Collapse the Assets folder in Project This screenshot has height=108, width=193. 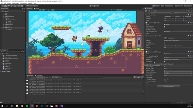pyautogui.click(x=1, y=54)
